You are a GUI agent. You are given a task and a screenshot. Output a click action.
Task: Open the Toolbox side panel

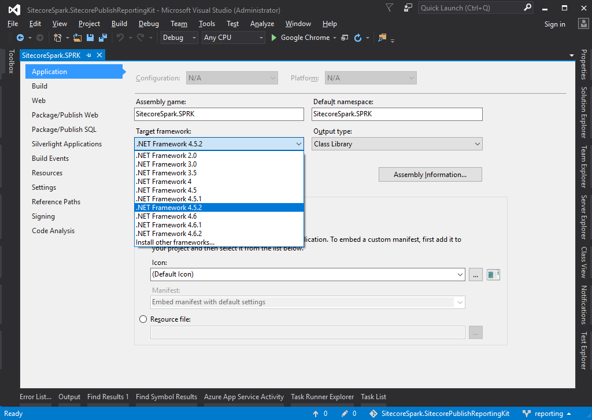12,61
